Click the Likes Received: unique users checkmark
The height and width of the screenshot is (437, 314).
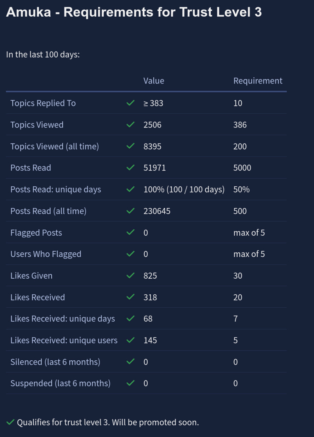coord(131,340)
